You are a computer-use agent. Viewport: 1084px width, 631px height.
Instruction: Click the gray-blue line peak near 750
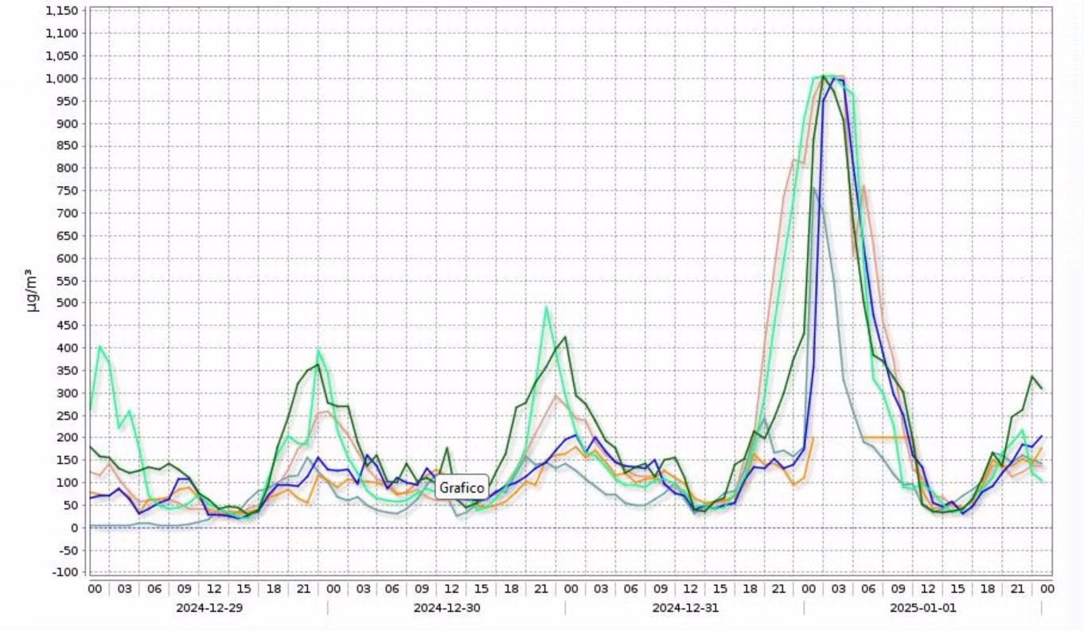[x=813, y=189]
